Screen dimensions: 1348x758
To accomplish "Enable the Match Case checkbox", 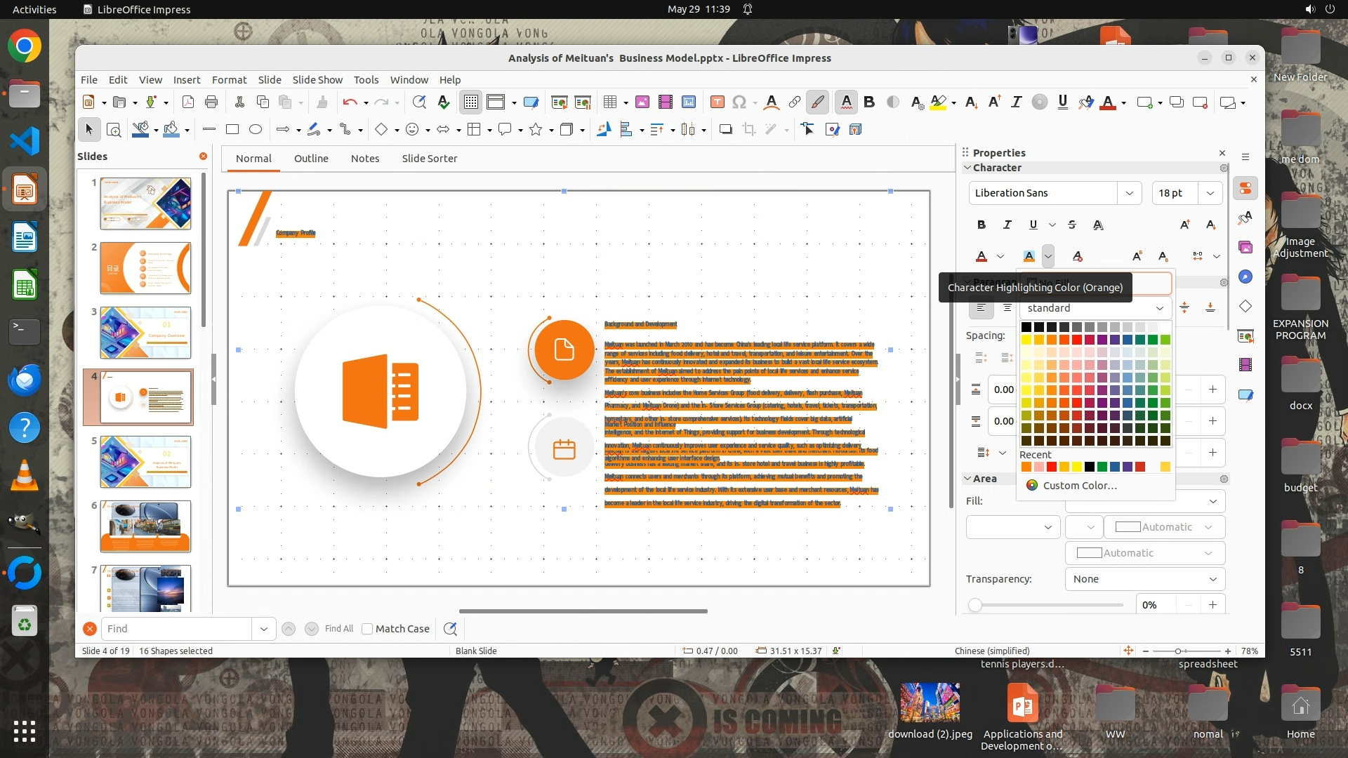I will coord(367,629).
